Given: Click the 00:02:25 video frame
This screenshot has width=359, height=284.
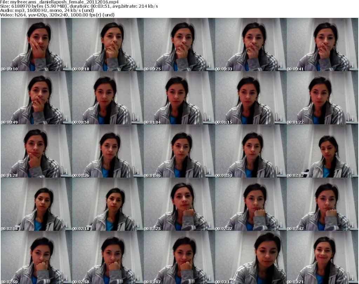Looking at the screenshot, I should [179, 204].
